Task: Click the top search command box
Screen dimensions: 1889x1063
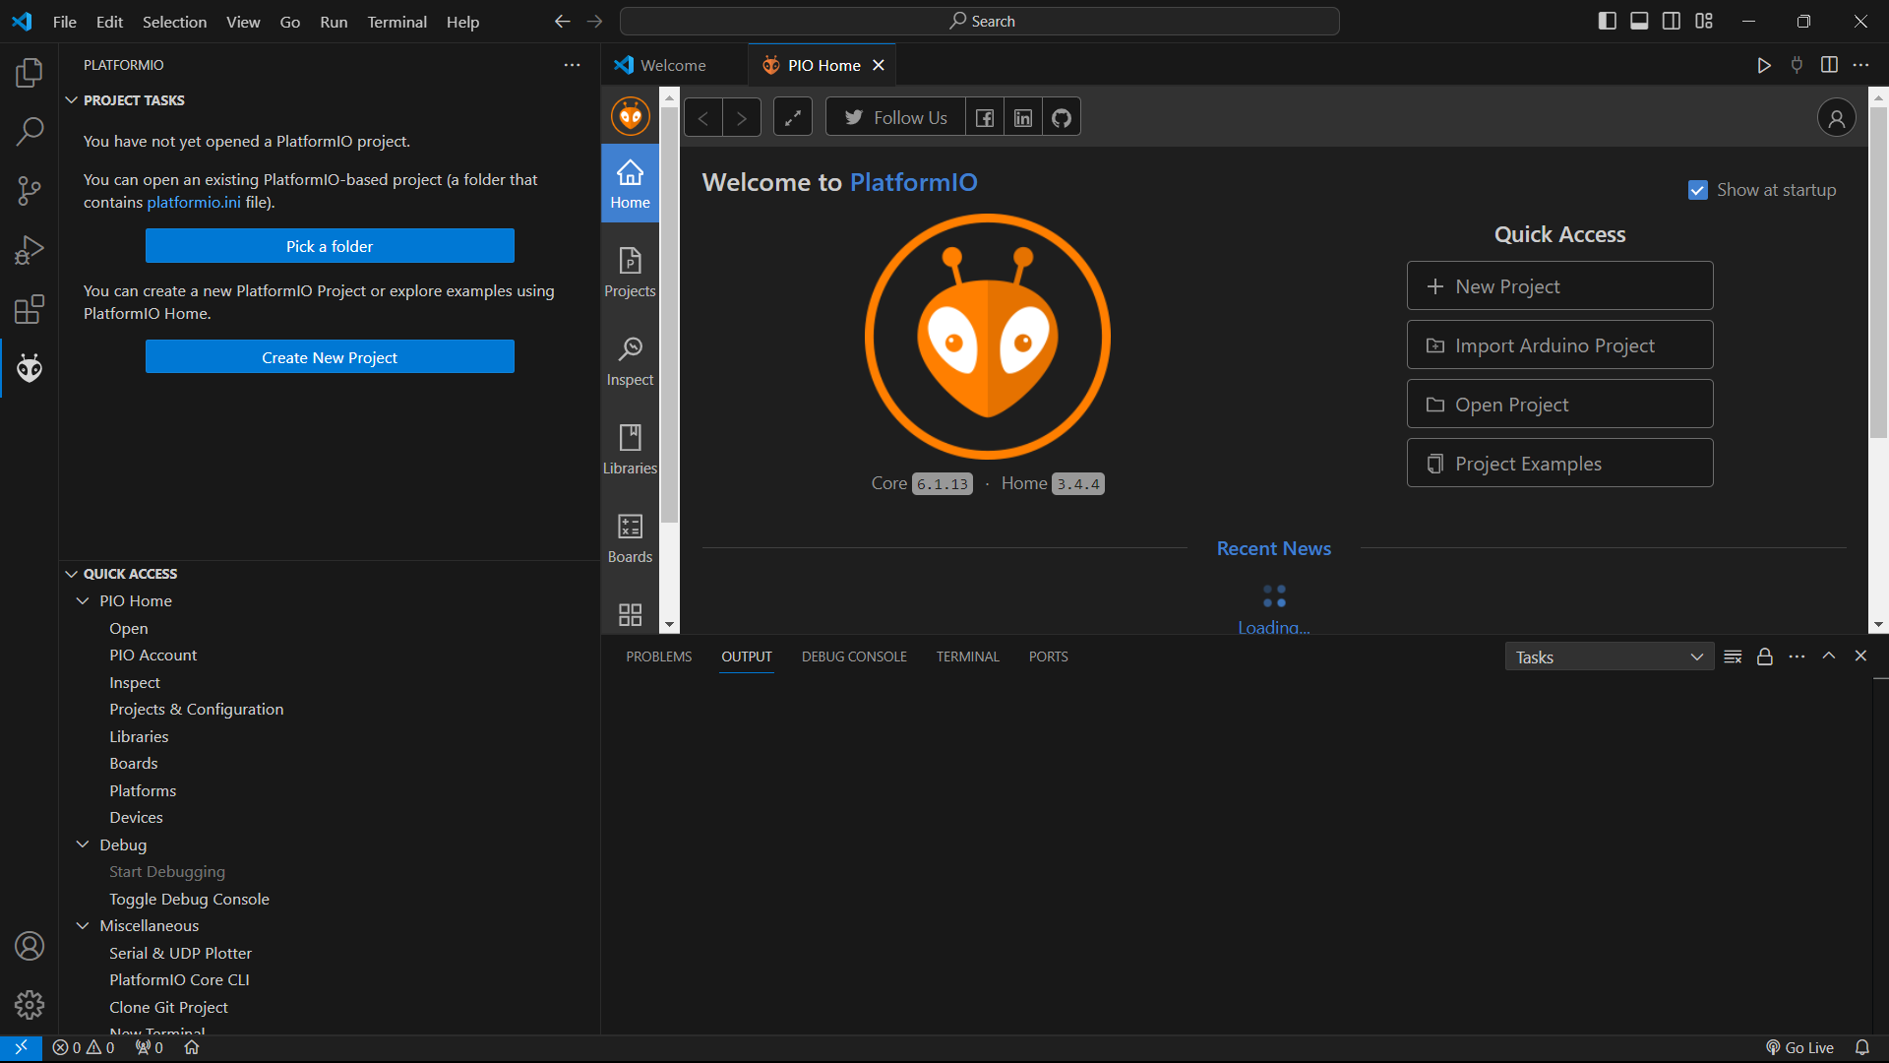Action: coord(980,21)
